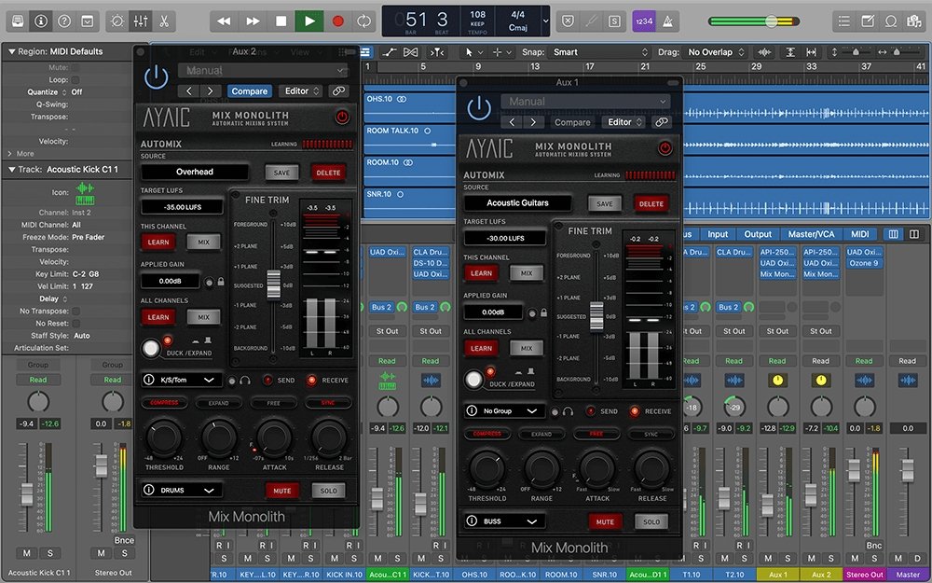Open the Loop Browser icon
Screen dimensions: 932x583
click(890, 21)
